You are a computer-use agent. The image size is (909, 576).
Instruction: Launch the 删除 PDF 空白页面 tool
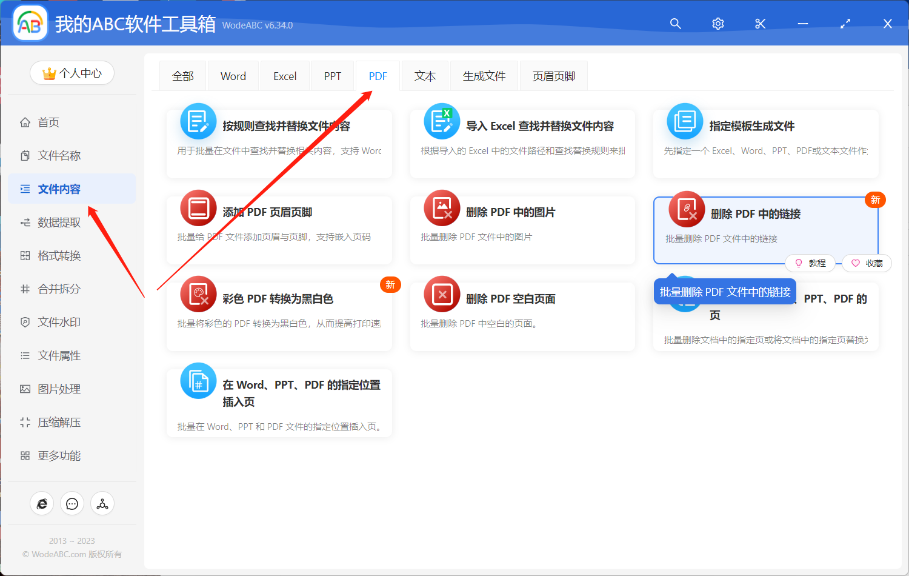[x=521, y=315]
